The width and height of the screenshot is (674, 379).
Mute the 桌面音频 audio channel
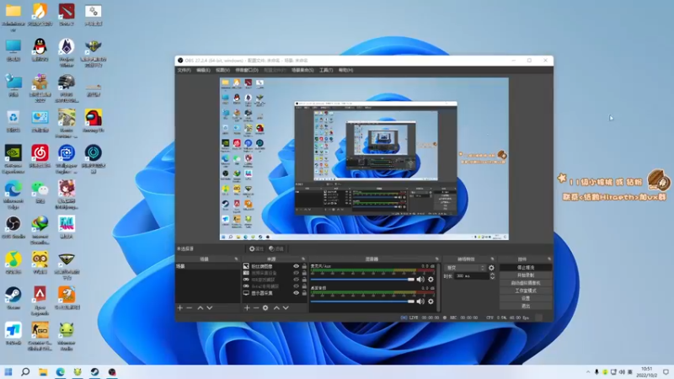(420, 302)
